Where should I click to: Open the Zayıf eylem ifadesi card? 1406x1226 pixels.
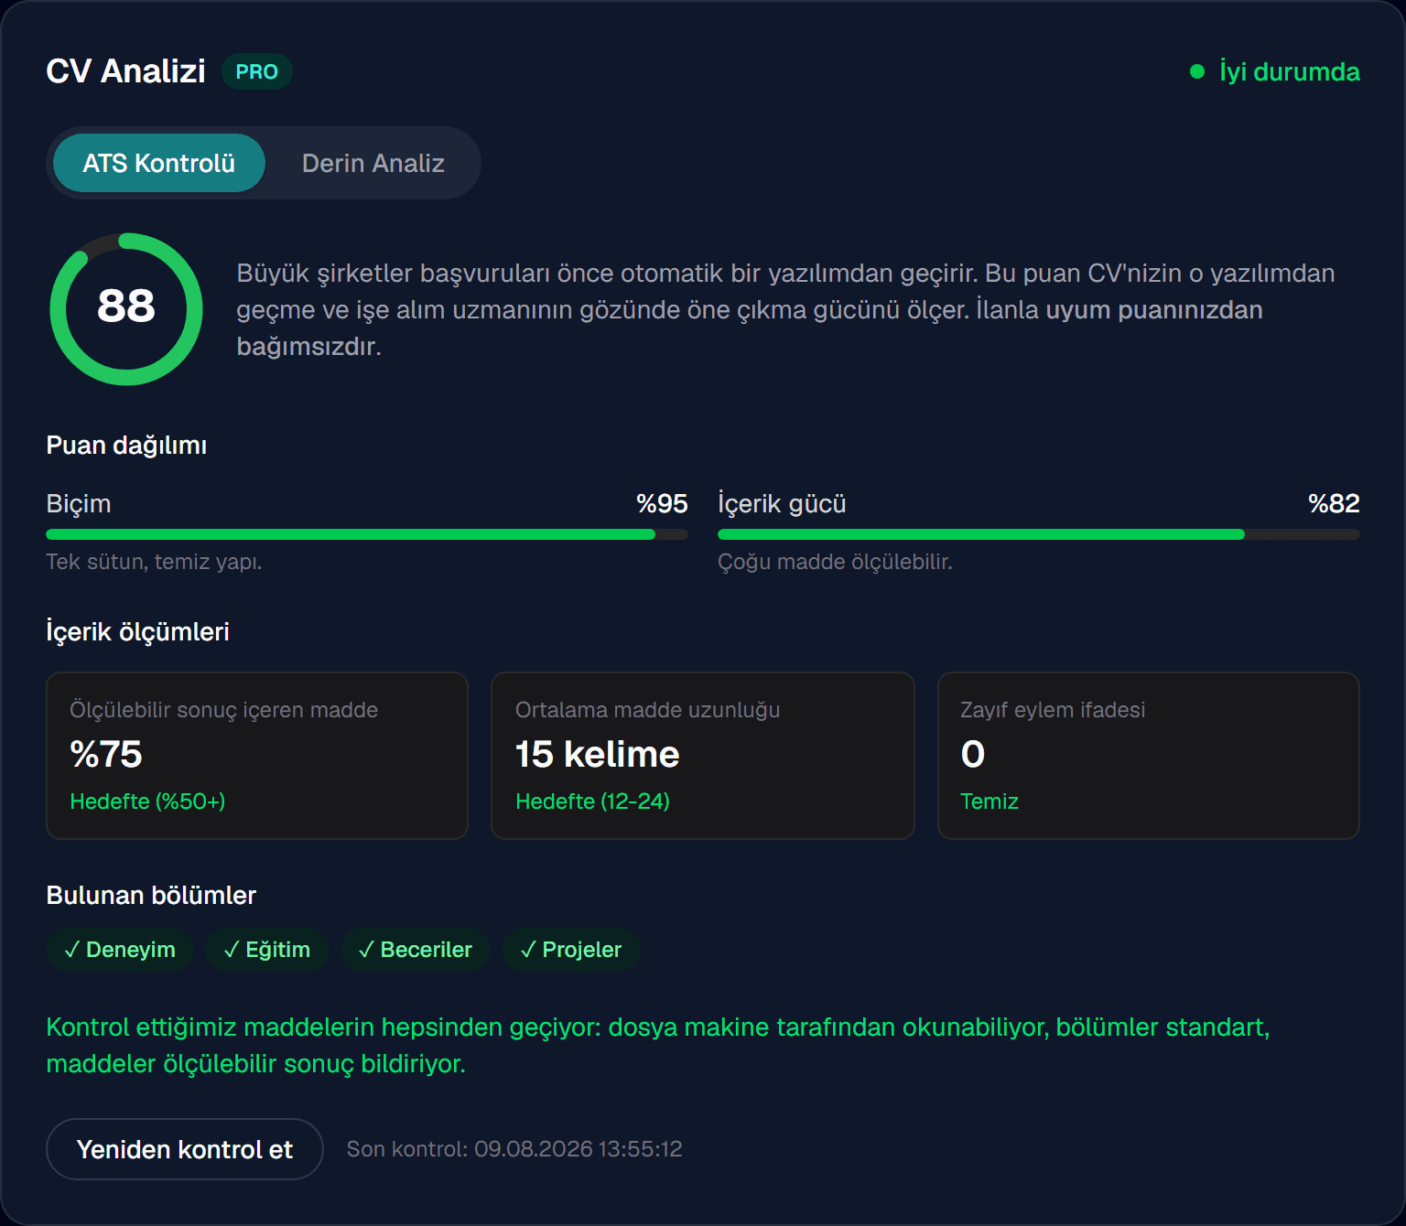1149,756
